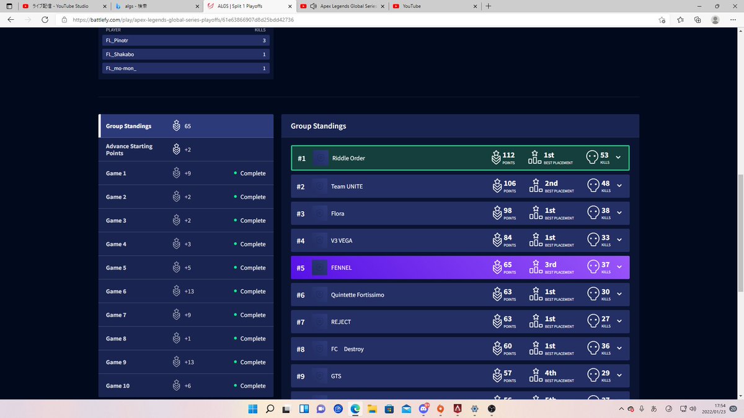
Task: Click FC Destroy team name
Action: [x=347, y=349]
